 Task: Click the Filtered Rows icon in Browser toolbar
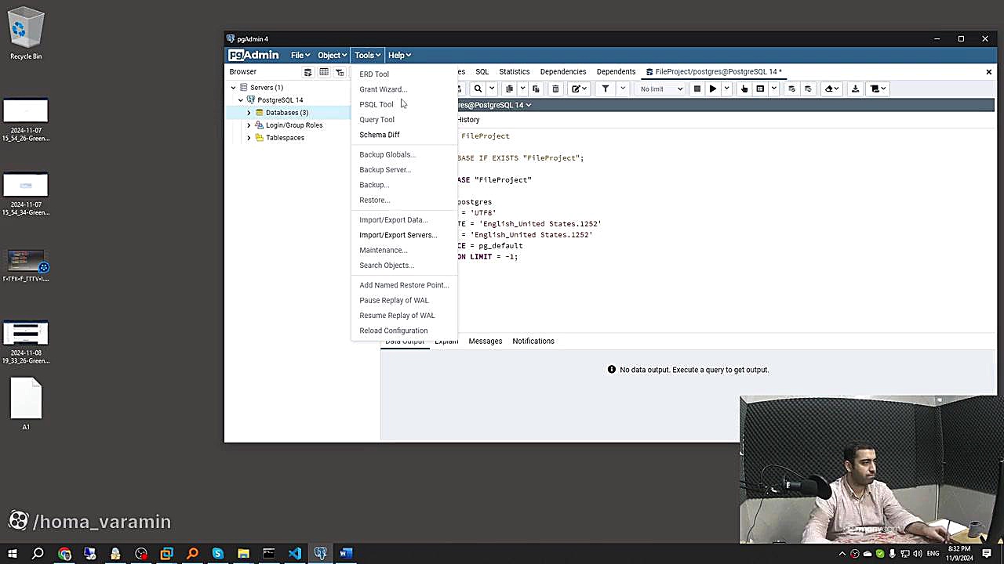coord(340,72)
